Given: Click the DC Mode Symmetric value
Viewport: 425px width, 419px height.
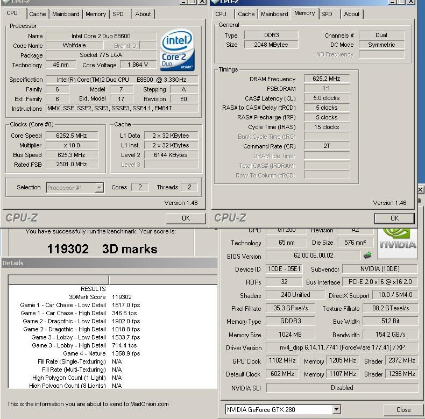Looking at the screenshot, I should click(381, 45).
